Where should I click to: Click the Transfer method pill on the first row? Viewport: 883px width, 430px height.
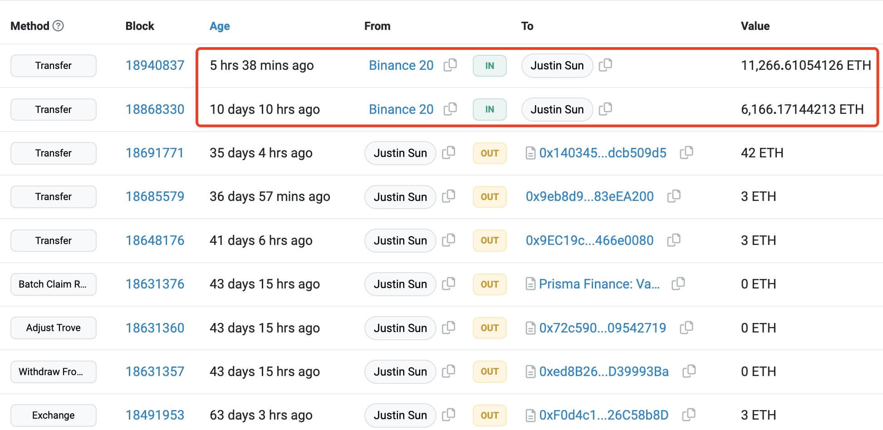coord(53,65)
